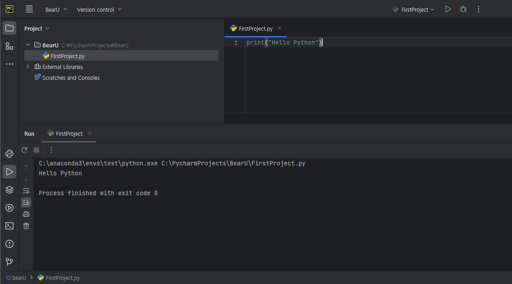Viewport: 512px width, 284px height.
Task: Open the Python Console tool window
Action: (x=9, y=154)
